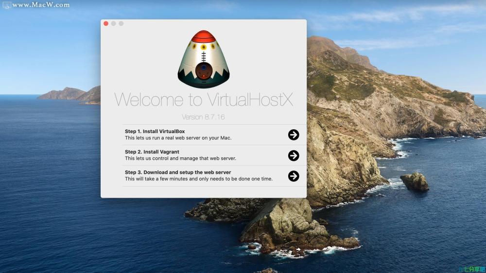Click "This lets us run a real web server" text
The height and width of the screenshot is (273, 486).
178,138
